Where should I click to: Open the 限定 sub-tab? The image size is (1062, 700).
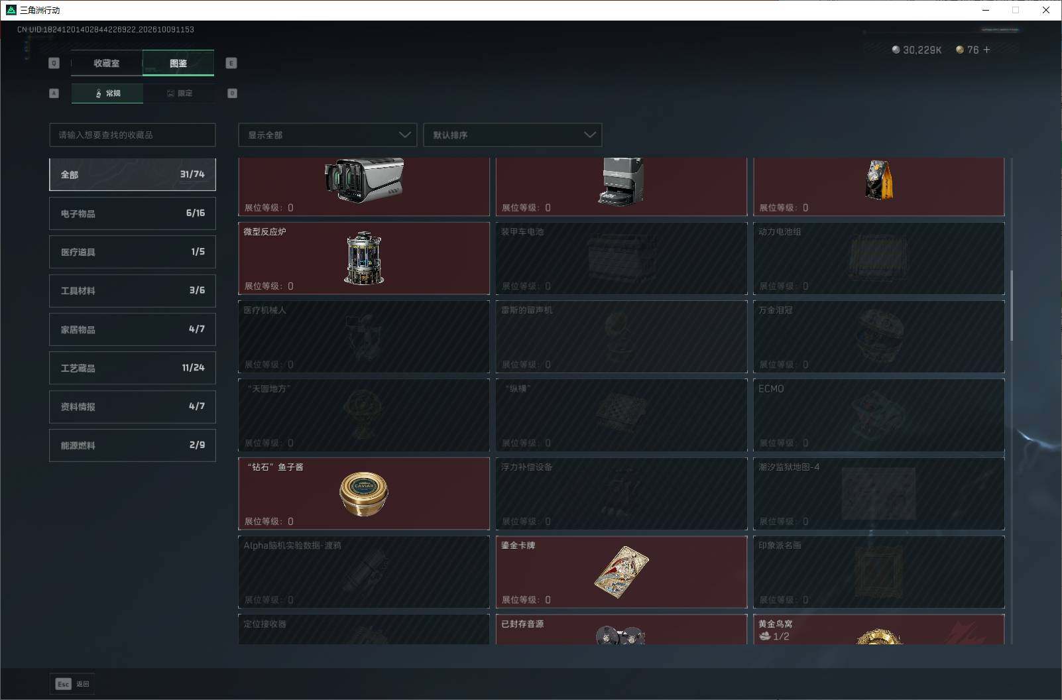point(179,93)
